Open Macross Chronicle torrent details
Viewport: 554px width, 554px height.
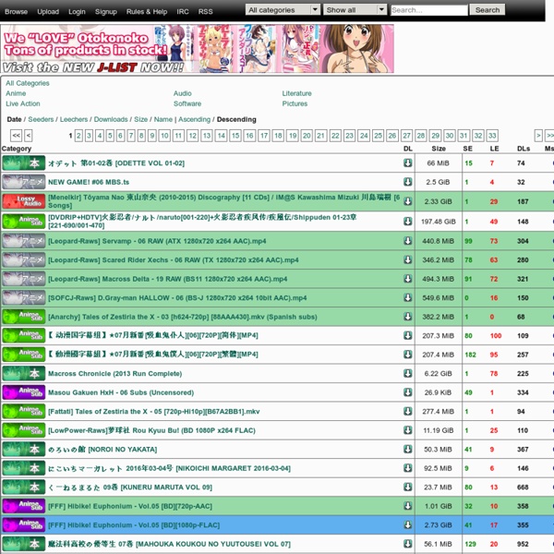(x=114, y=373)
